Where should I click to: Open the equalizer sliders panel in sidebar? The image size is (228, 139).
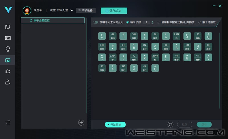(x=8, y=38)
